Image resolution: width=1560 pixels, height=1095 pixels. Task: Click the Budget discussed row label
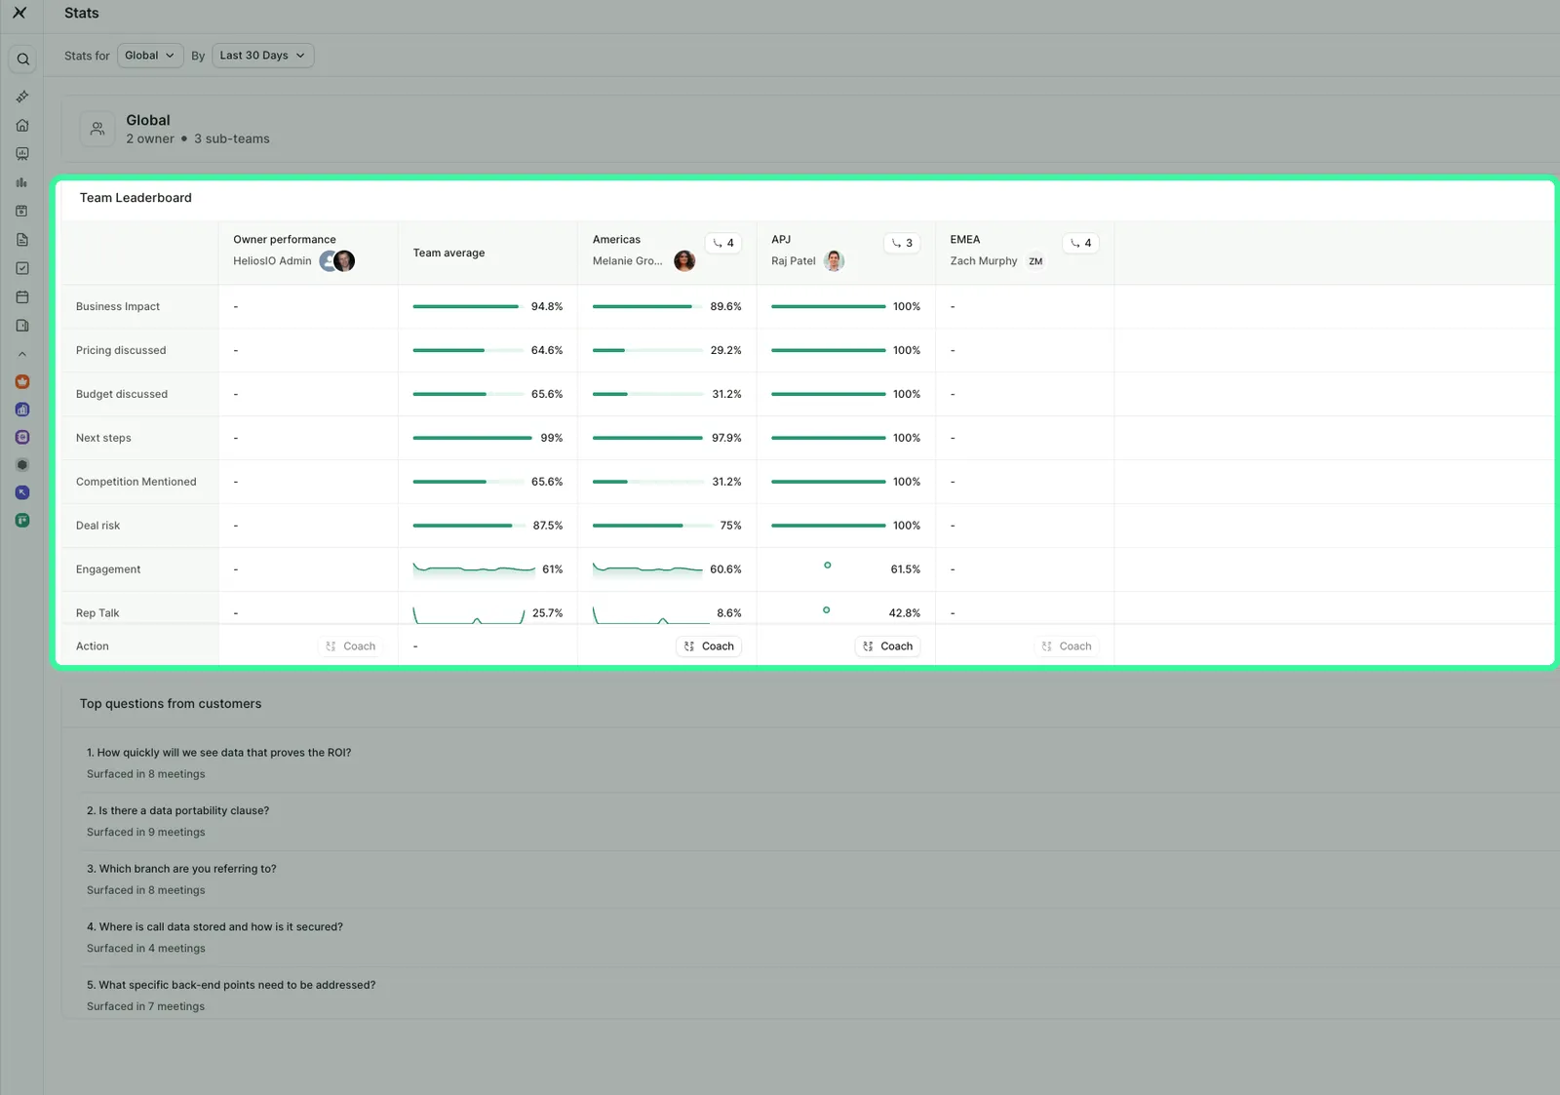coord(122,394)
